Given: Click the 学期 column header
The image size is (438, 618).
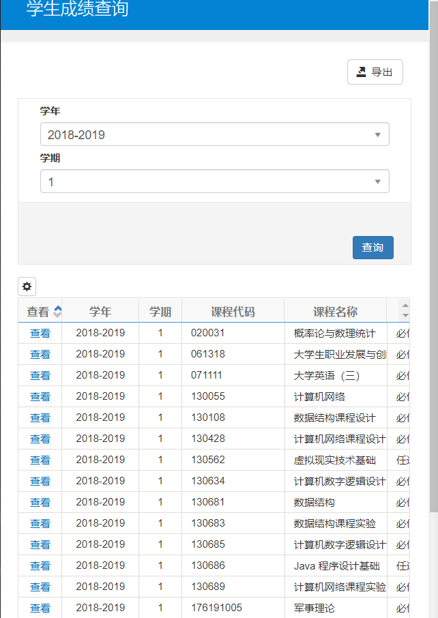Looking at the screenshot, I should [x=160, y=312].
